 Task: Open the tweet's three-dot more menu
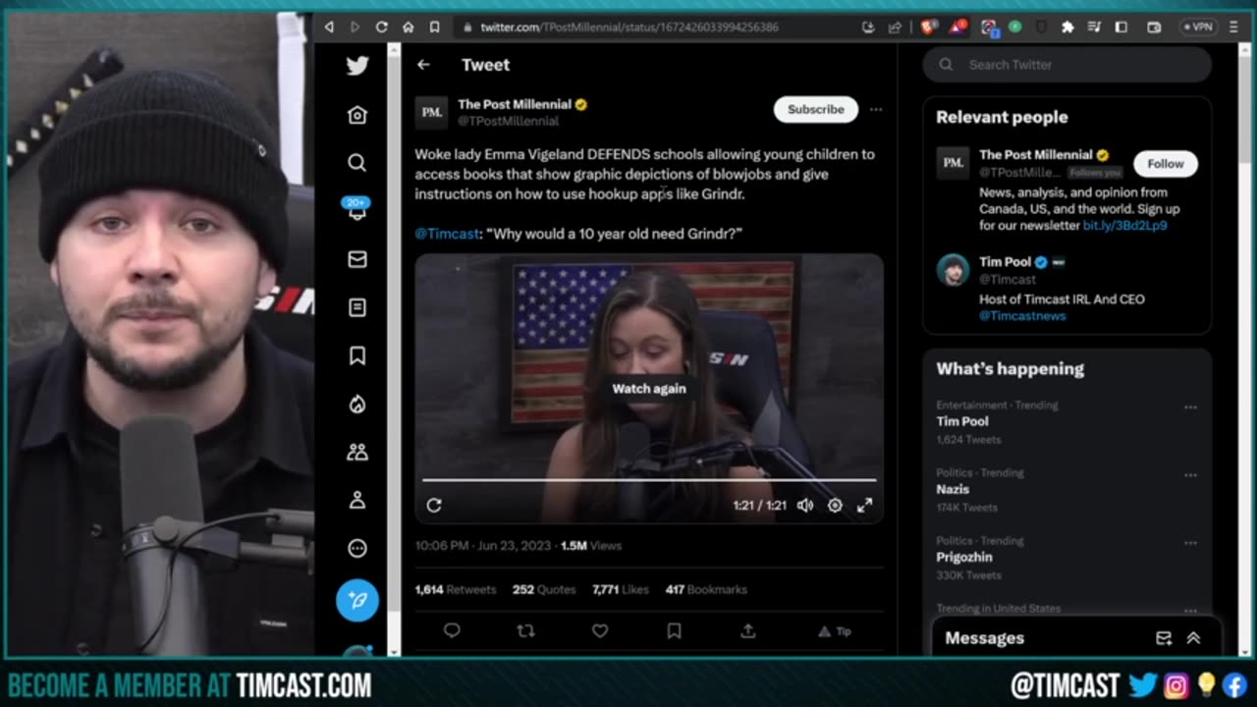coord(876,109)
